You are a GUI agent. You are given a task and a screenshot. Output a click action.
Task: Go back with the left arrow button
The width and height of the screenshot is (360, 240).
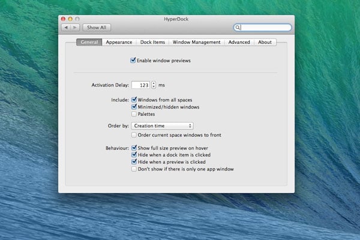click(x=66, y=28)
